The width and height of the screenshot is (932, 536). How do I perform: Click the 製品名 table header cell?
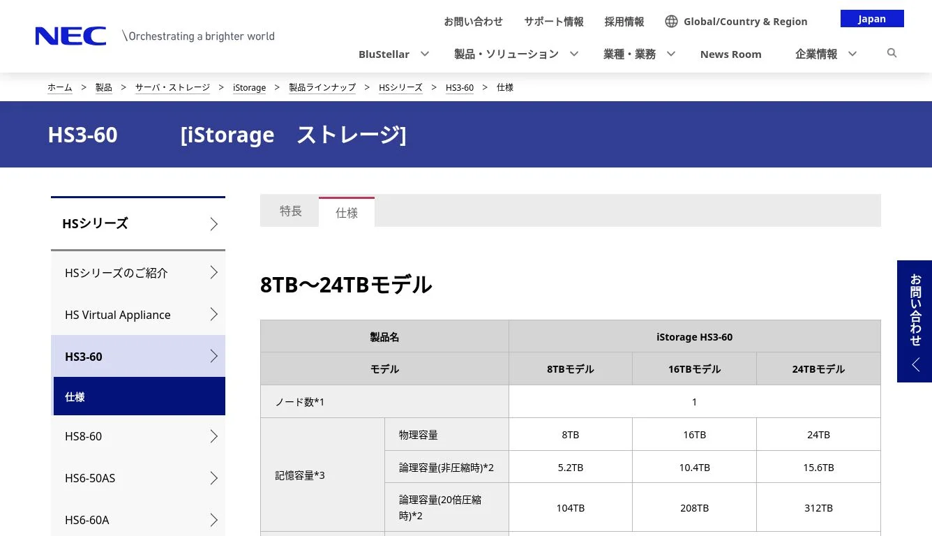tap(384, 336)
